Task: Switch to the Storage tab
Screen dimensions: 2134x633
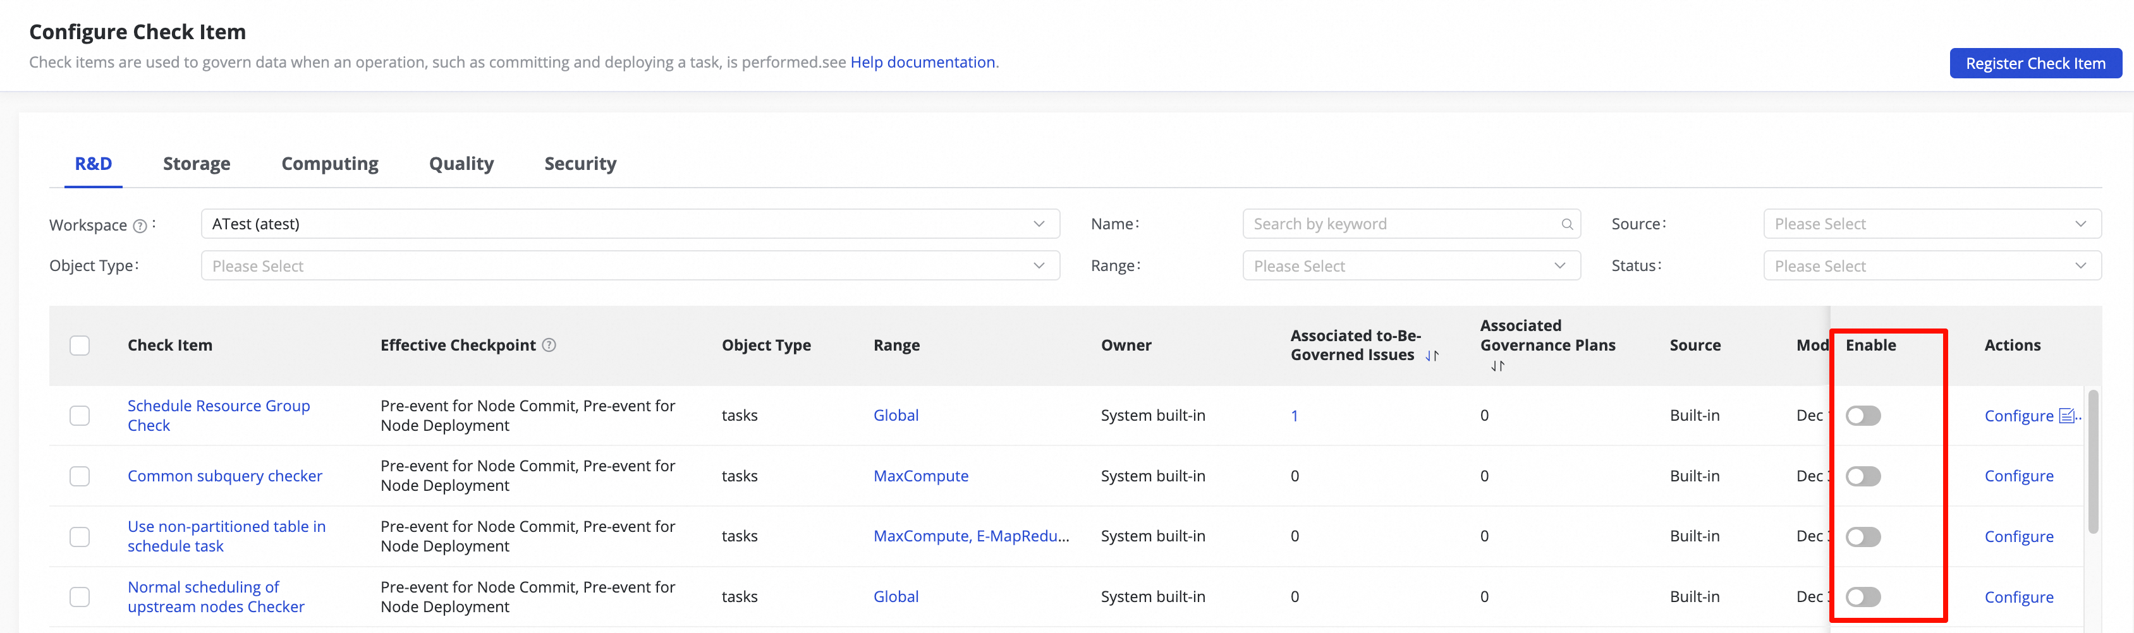Action: tap(197, 164)
